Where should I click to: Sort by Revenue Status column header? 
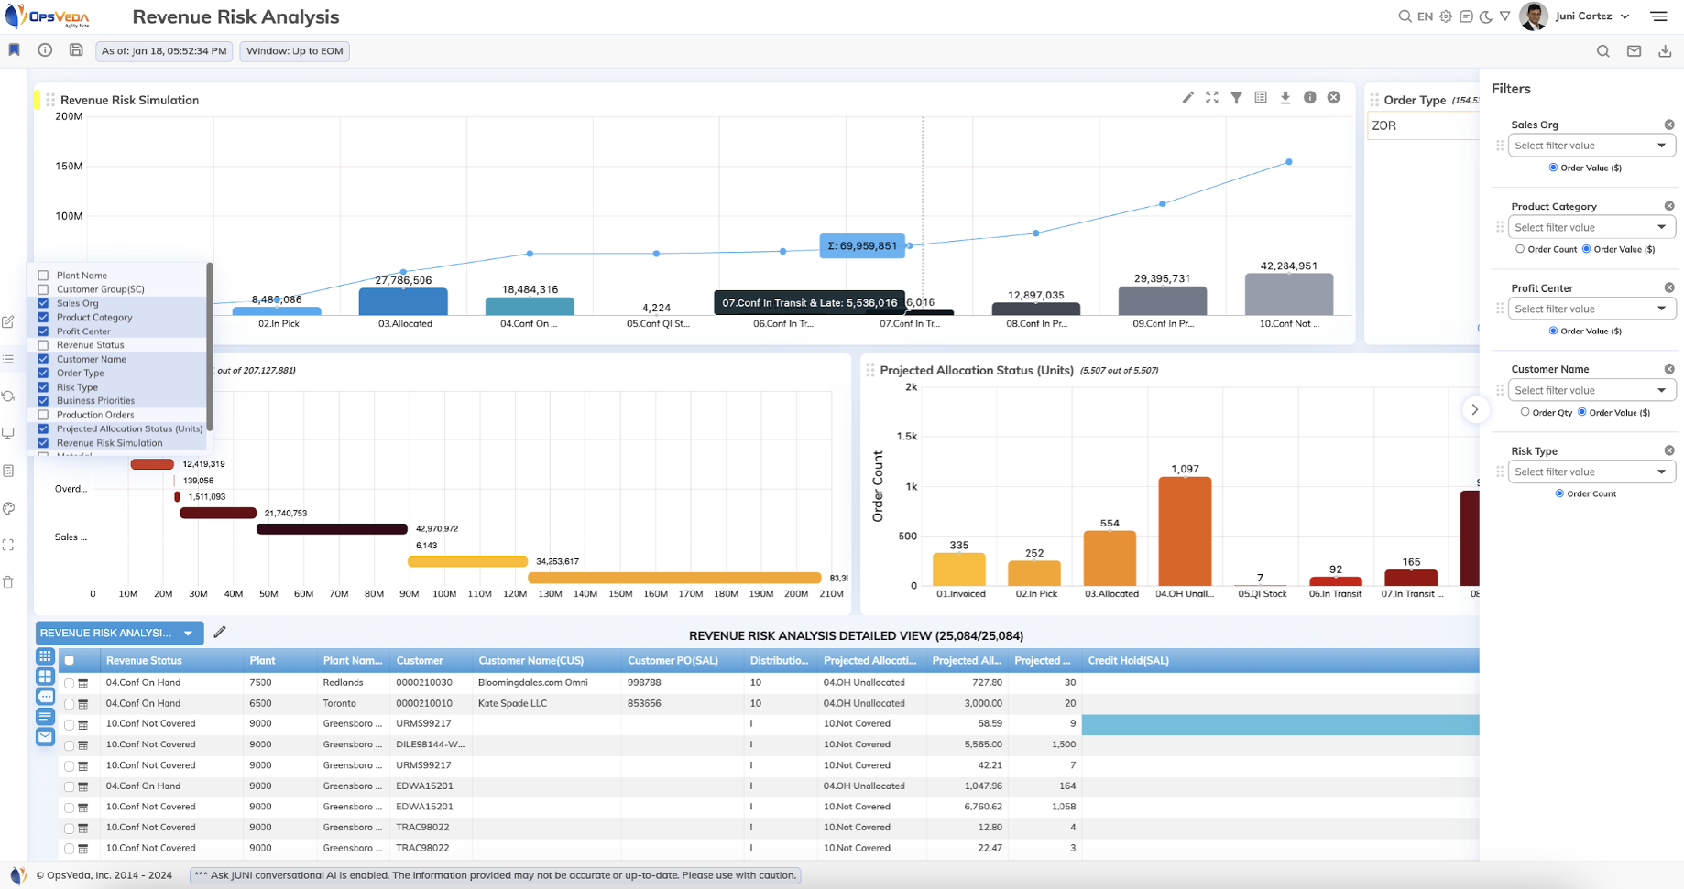coord(144,660)
